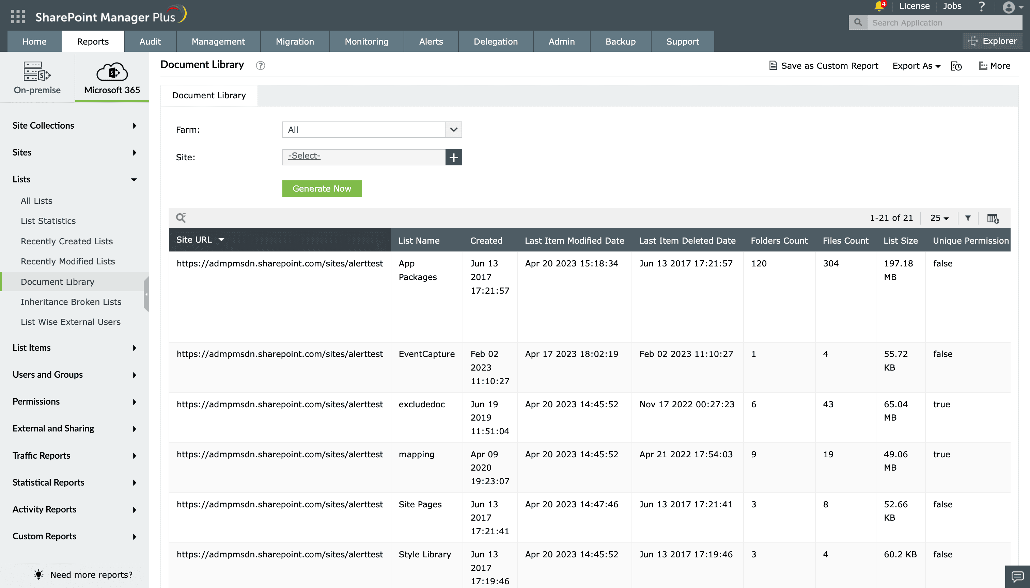This screenshot has width=1030, height=588.
Task: Click the notification bell icon
Action: (879, 6)
